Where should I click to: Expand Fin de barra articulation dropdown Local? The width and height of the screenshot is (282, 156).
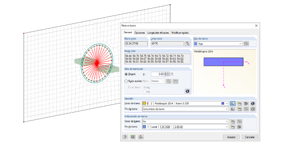pyautogui.click(x=227, y=127)
